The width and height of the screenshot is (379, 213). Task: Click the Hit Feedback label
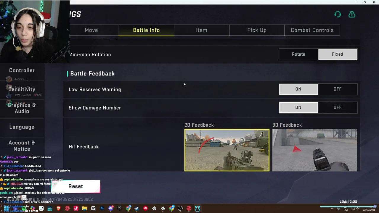click(x=84, y=147)
